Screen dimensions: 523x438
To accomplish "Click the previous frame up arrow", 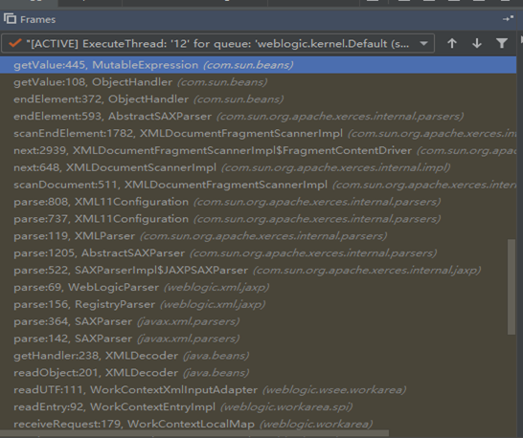I will tap(452, 43).
